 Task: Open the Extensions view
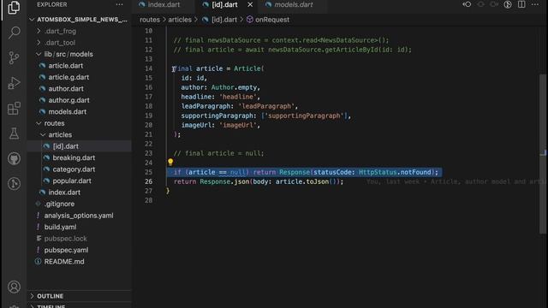pyautogui.click(x=14, y=109)
